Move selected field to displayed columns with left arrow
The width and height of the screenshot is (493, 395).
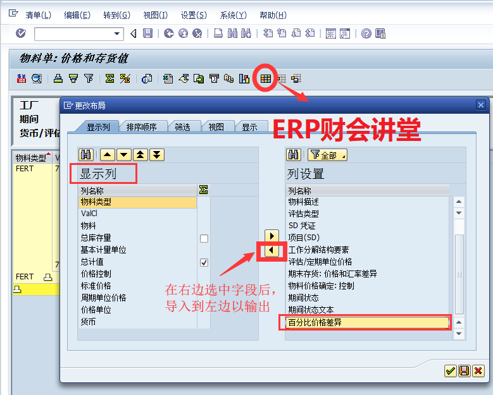pyautogui.click(x=271, y=251)
